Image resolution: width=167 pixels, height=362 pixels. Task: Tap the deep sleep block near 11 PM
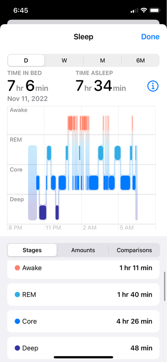(x=43, y=212)
